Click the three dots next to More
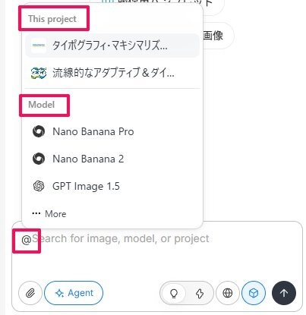Screen dimensions: 306x315 click(x=36, y=213)
